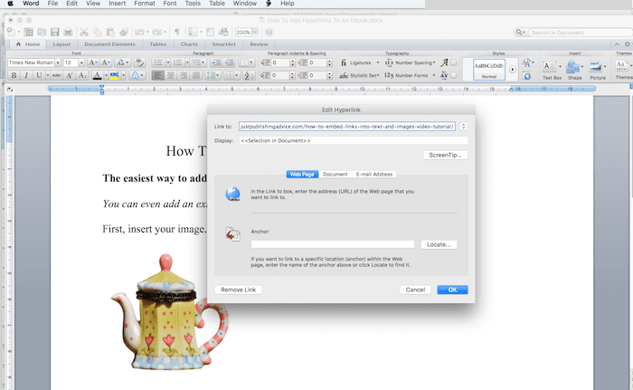Screen dimensions: 633x390
Task: Insert a Text Box from ribbon
Action: 552,69
